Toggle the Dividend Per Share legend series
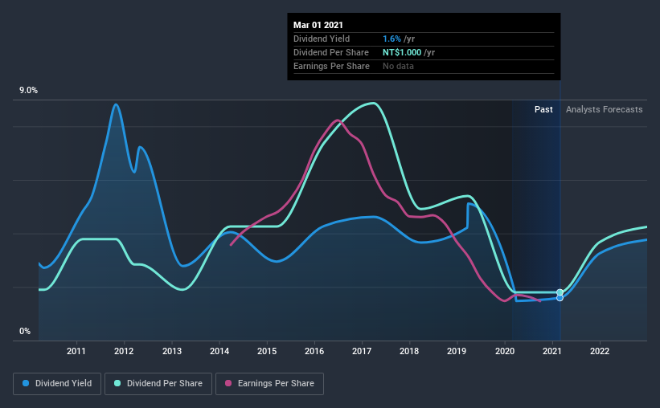 click(158, 384)
